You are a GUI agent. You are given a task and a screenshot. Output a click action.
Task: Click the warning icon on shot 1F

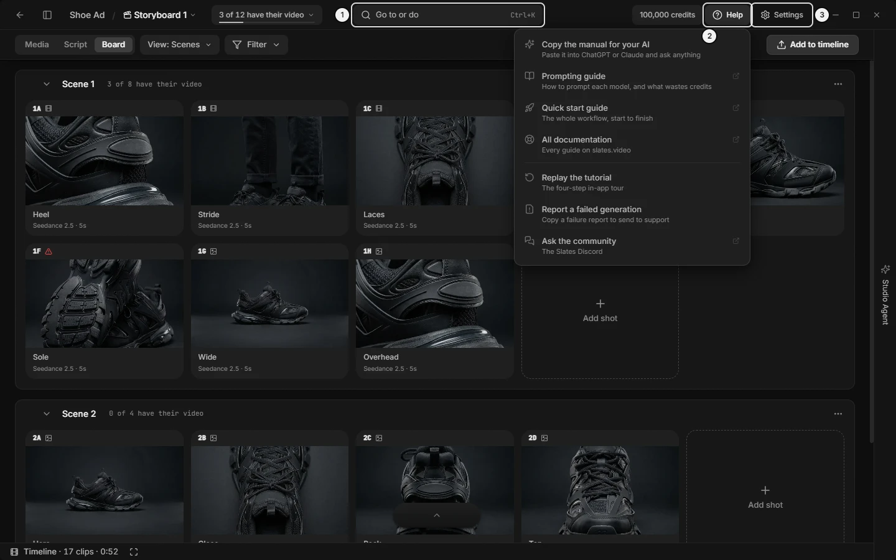49,251
